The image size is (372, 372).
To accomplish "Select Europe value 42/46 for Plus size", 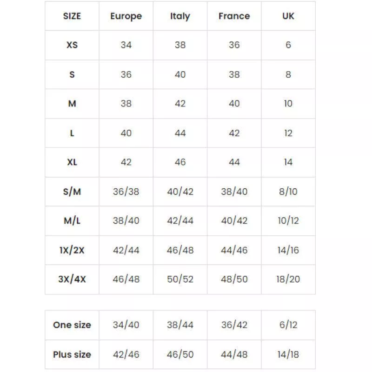I will pos(126,354).
